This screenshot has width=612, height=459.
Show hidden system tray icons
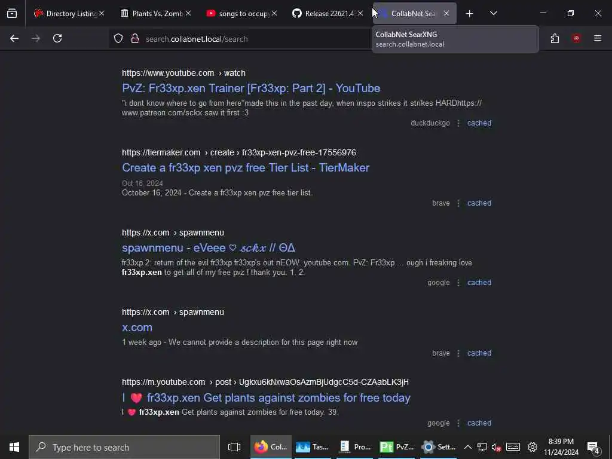pyautogui.click(x=467, y=447)
